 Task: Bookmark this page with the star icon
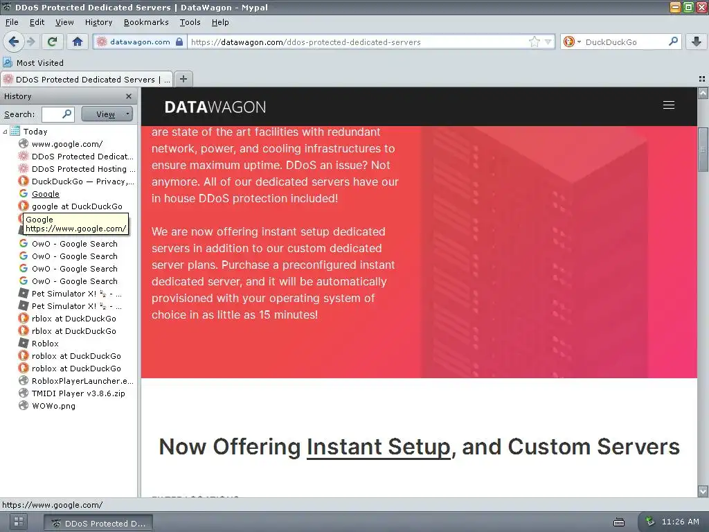click(x=535, y=42)
